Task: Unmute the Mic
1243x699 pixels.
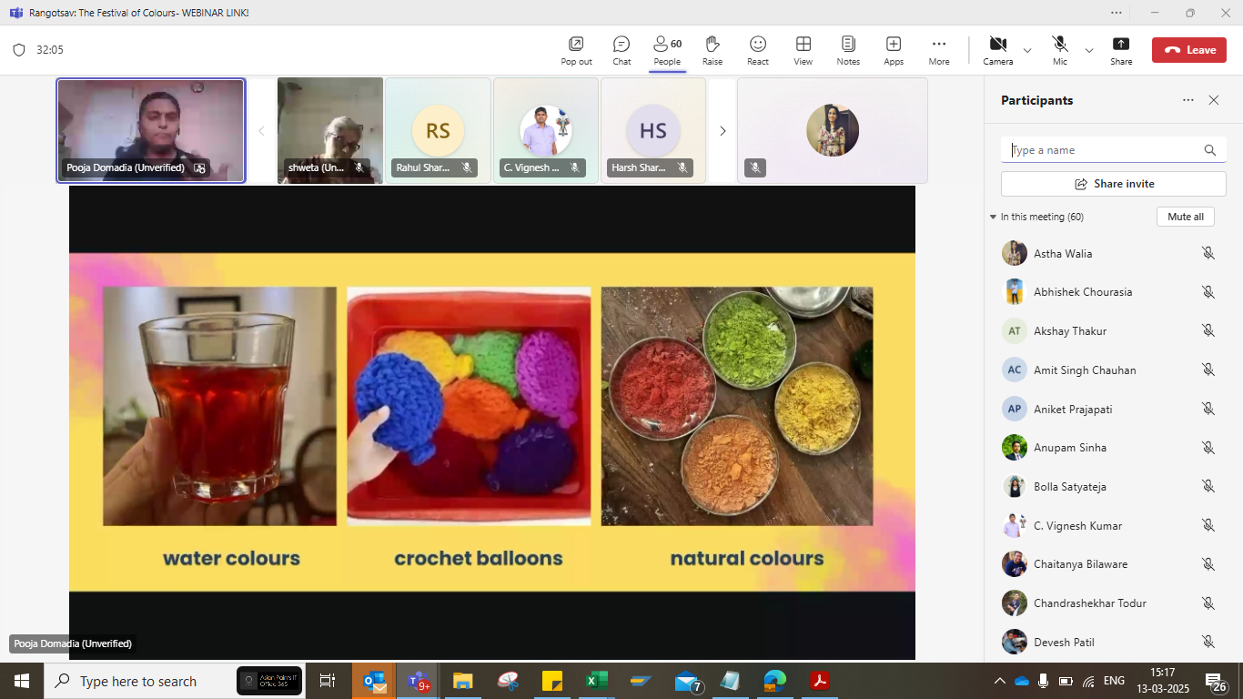Action: pos(1059,49)
